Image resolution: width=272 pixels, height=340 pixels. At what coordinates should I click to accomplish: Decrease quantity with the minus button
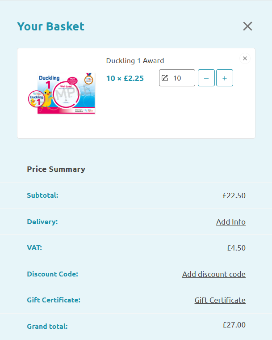pos(206,78)
